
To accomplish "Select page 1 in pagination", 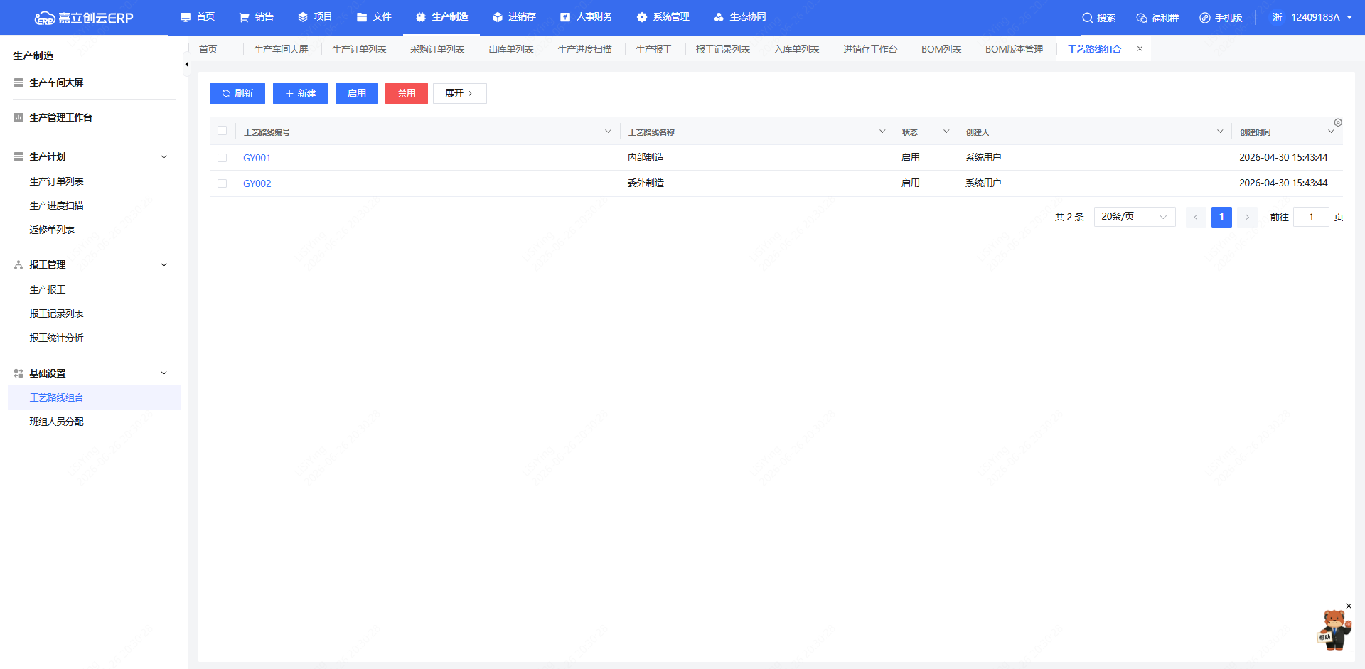I will pyautogui.click(x=1221, y=217).
